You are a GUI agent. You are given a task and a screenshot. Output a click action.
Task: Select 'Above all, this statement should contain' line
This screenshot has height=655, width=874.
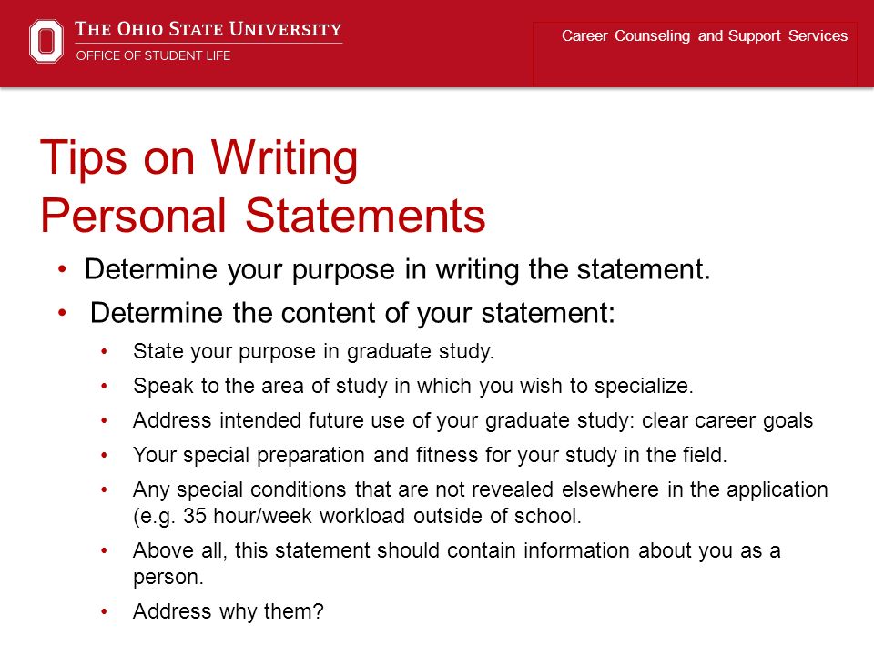point(456,551)
